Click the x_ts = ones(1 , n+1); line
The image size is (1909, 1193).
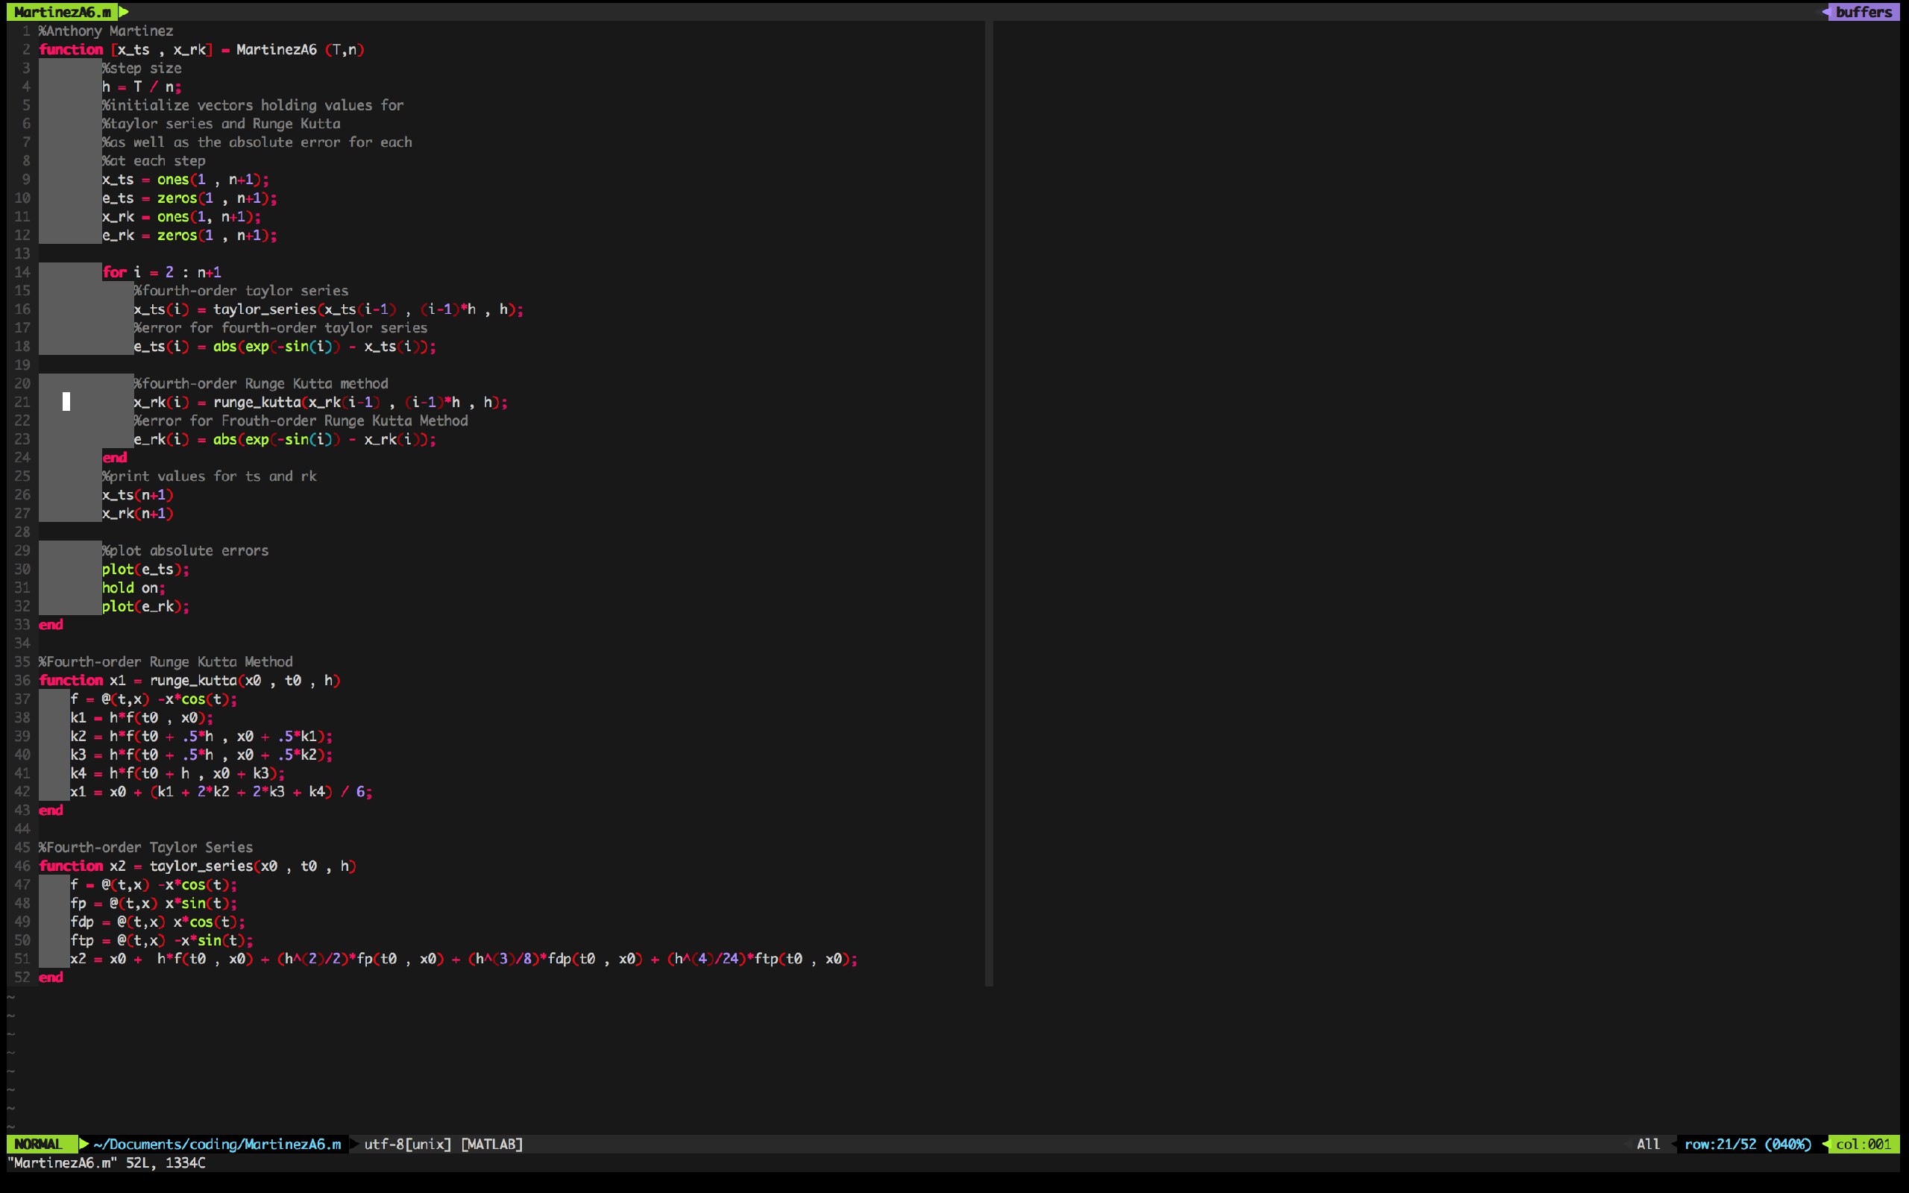tap(186, 179)
